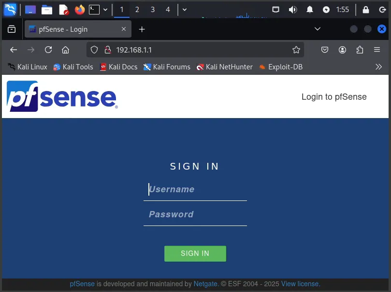Go forward one page

click(x=31, y=50)
